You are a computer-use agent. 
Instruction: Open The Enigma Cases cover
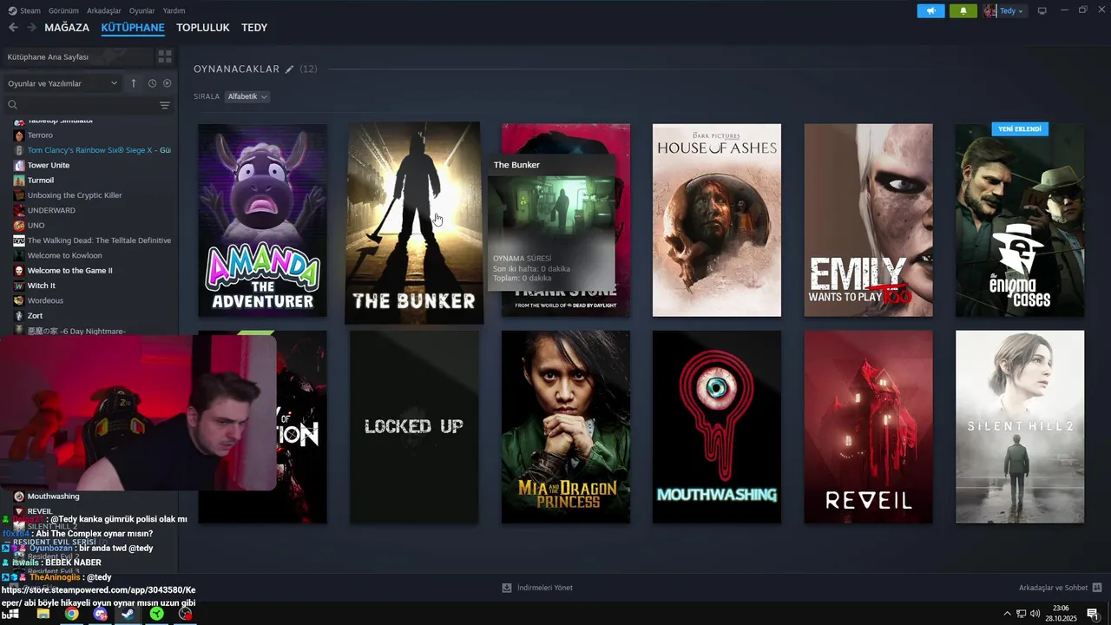[1020, 220]
